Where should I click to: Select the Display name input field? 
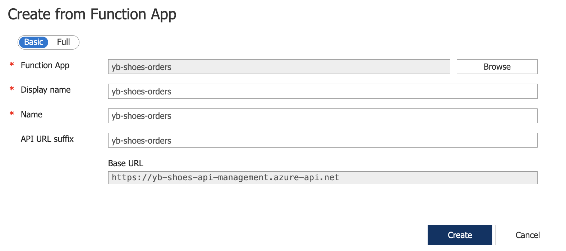(x=322, y=91)
